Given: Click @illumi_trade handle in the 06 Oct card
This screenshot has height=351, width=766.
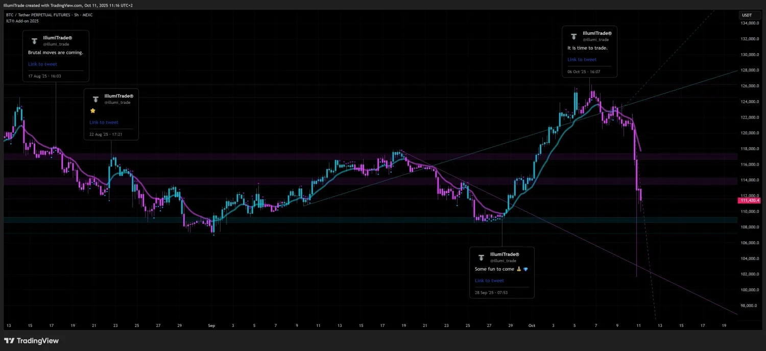Looking at the screenshot, I should tap(596, 39).
